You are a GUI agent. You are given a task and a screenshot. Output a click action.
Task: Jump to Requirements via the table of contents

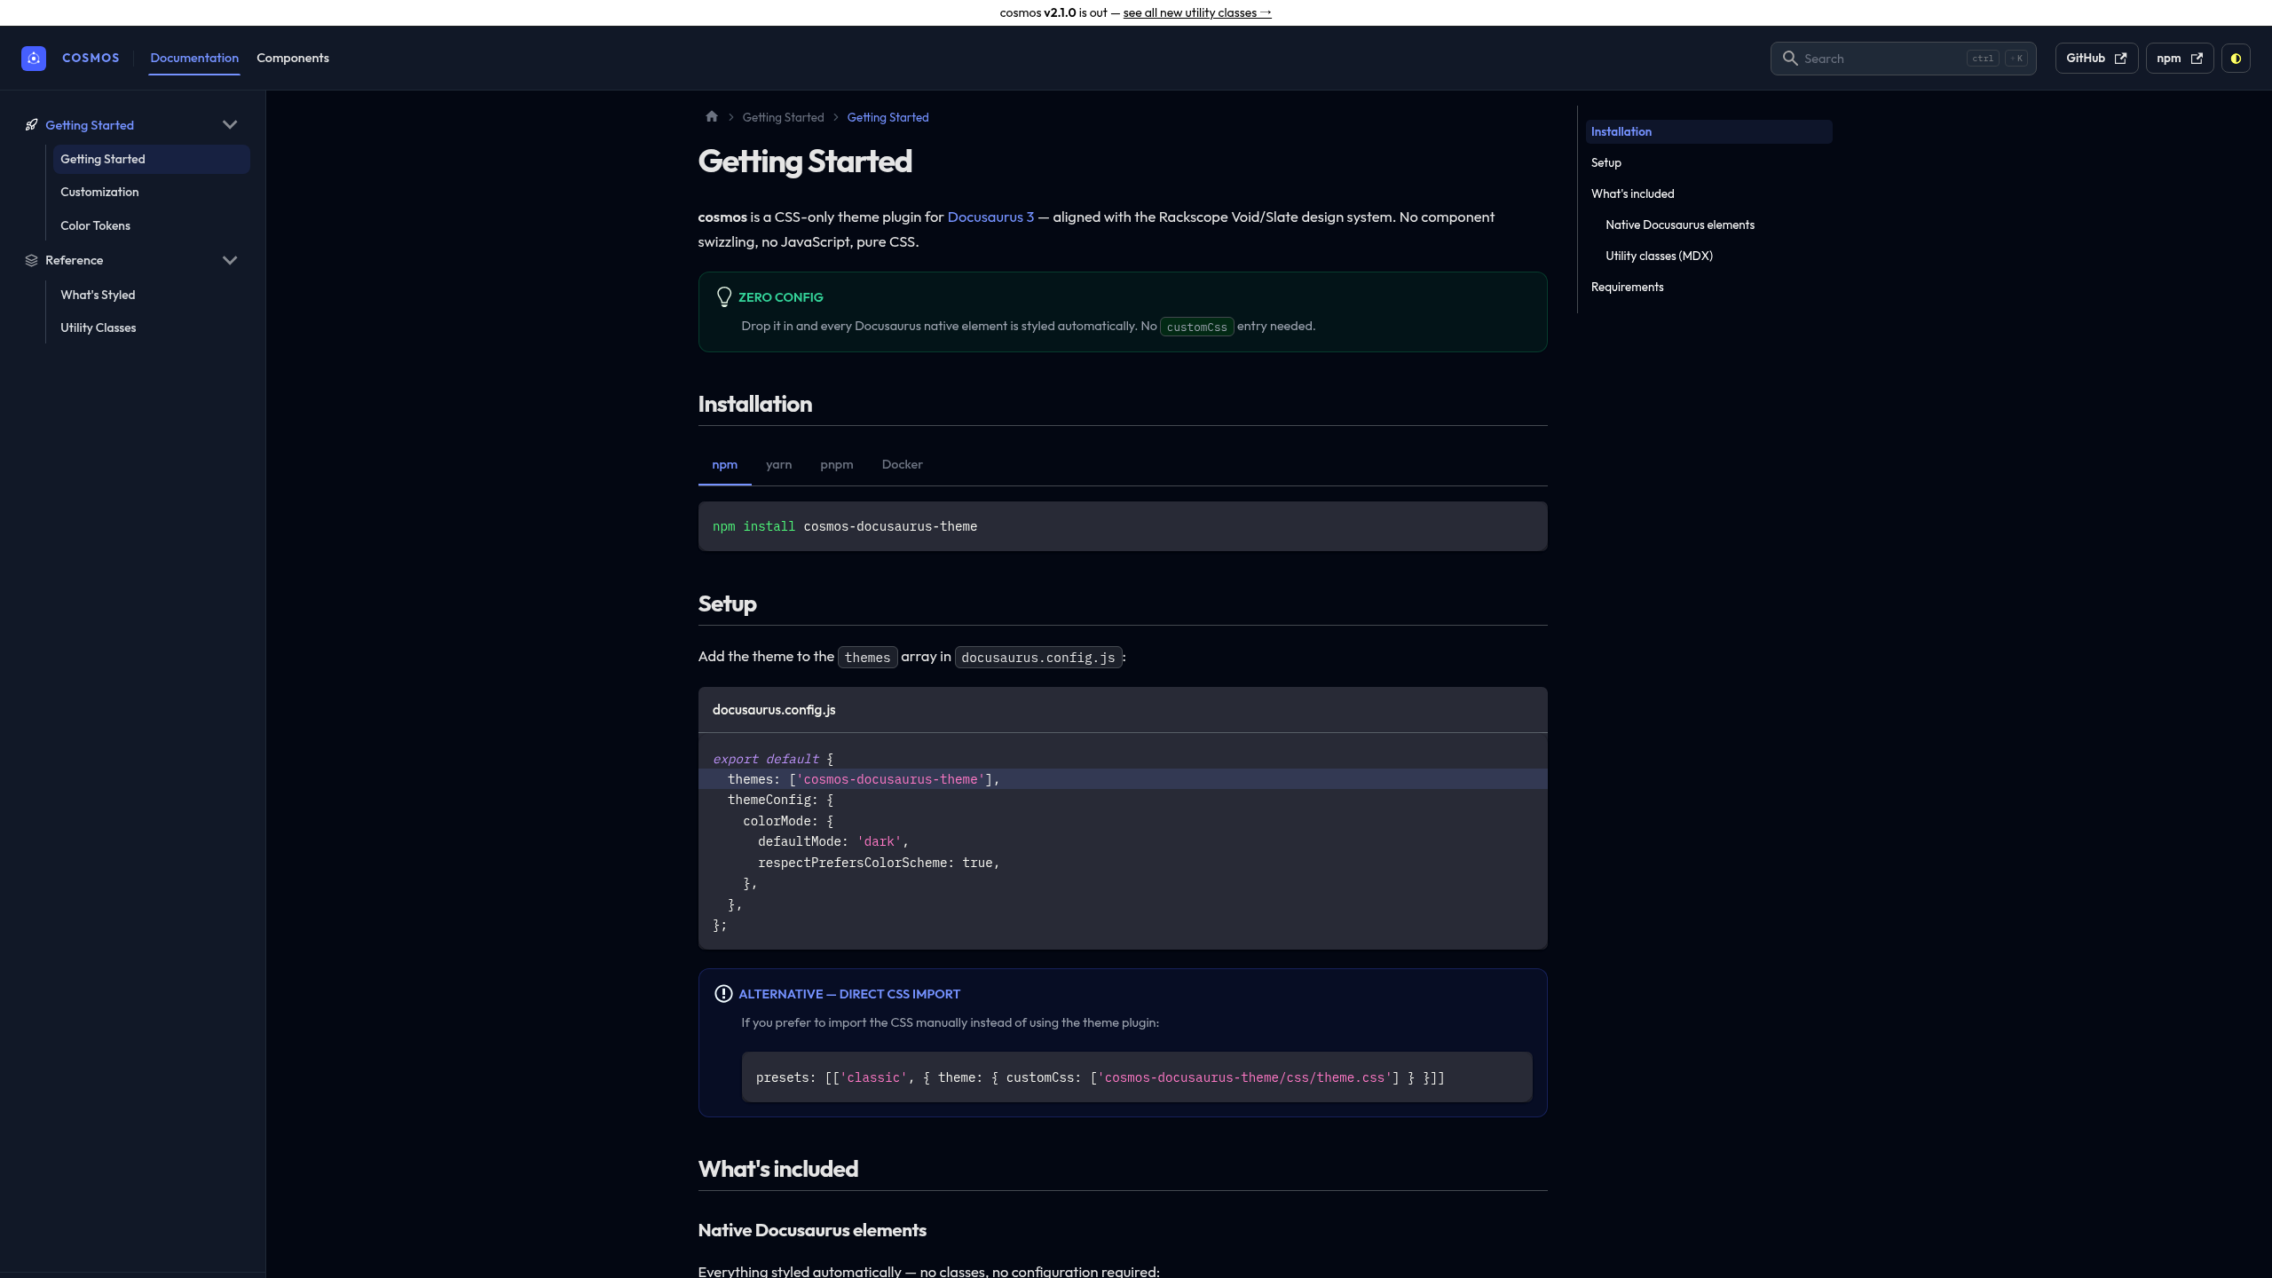coord(1627,286)
